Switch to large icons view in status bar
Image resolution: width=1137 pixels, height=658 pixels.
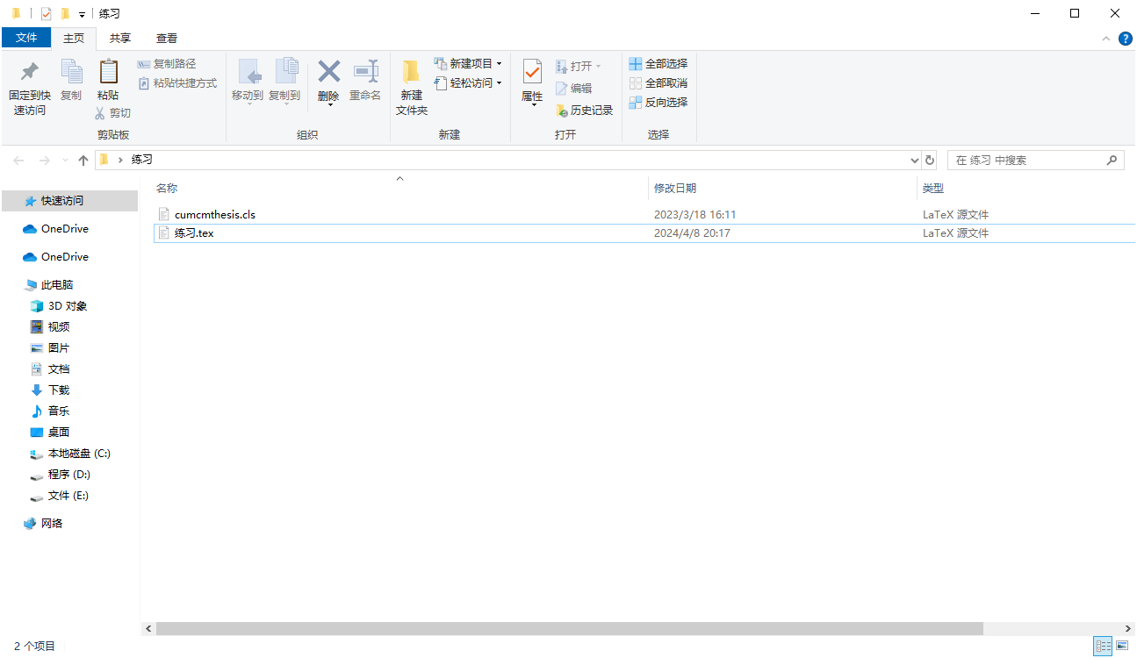[x=1121, y=646]
